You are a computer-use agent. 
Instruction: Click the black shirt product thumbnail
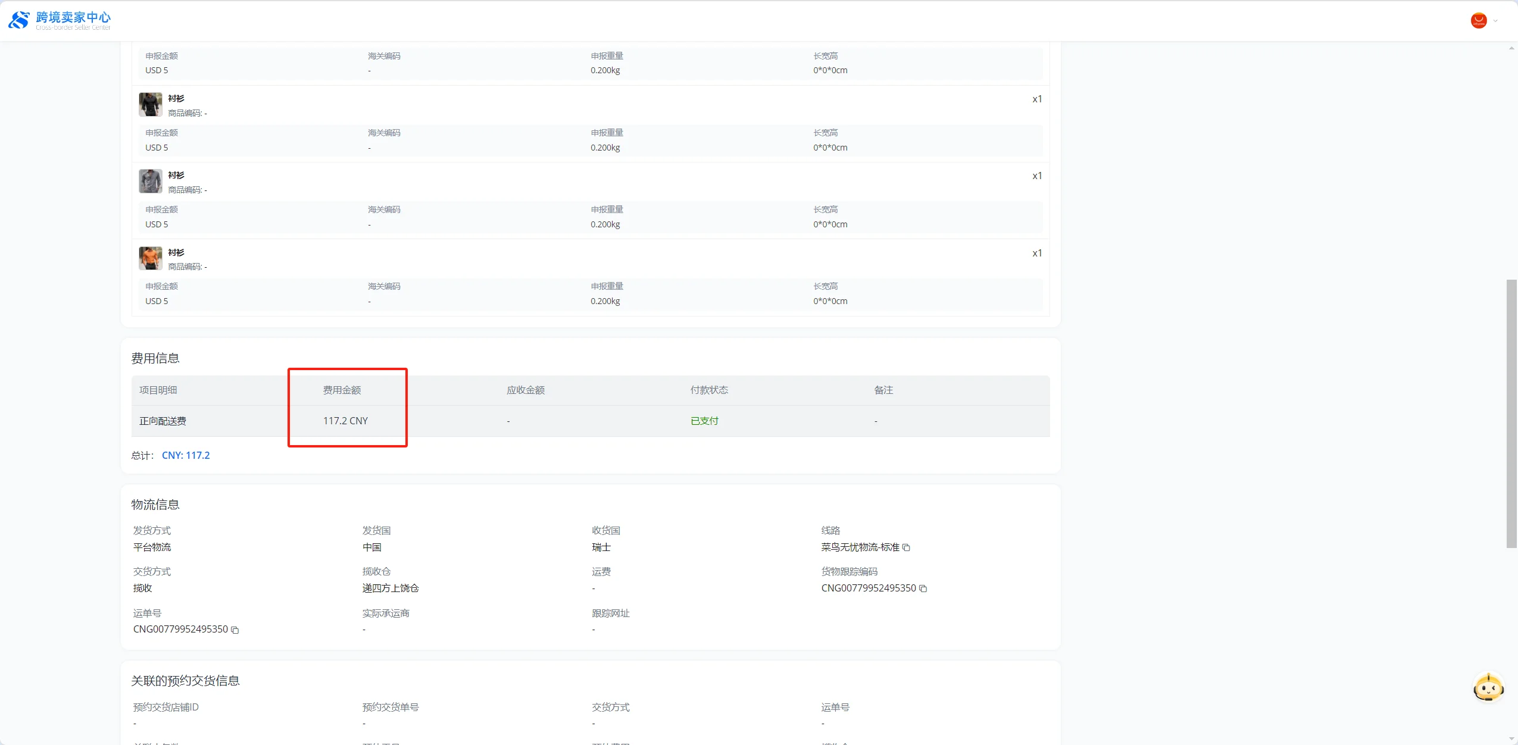click(x=150, y=104)
